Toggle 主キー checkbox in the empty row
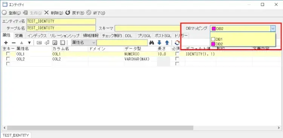This screenshot has width=283, height=138. [x=8, y=63]
